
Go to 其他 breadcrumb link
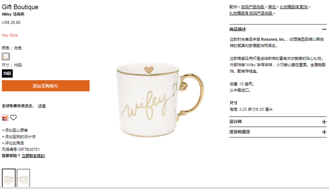[x=272, y=7]
